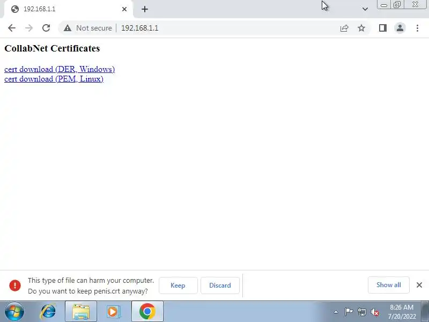Show all downloads
This screenshot has height=322, width=429.
(388, 285)
